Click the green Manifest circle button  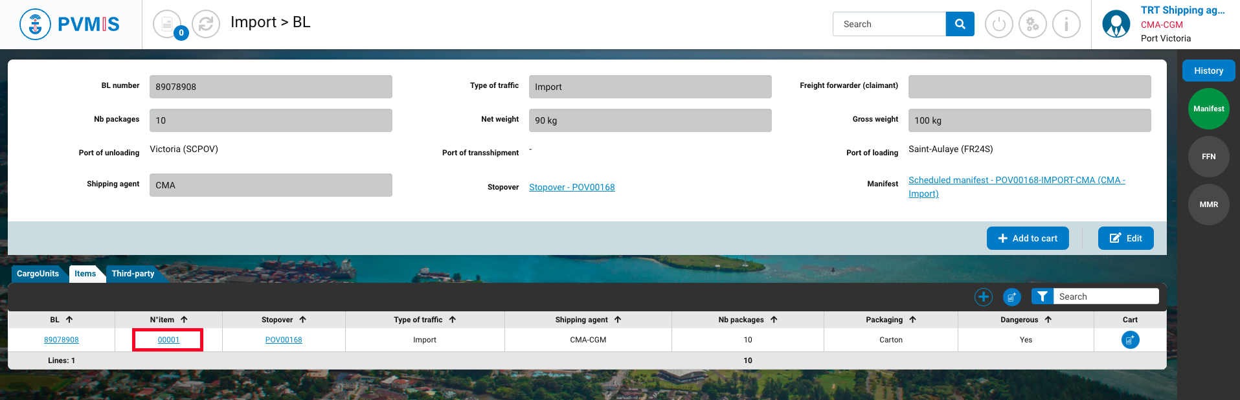1208,109
